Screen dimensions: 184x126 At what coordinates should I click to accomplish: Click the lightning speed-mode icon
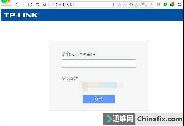coord(113,5)
